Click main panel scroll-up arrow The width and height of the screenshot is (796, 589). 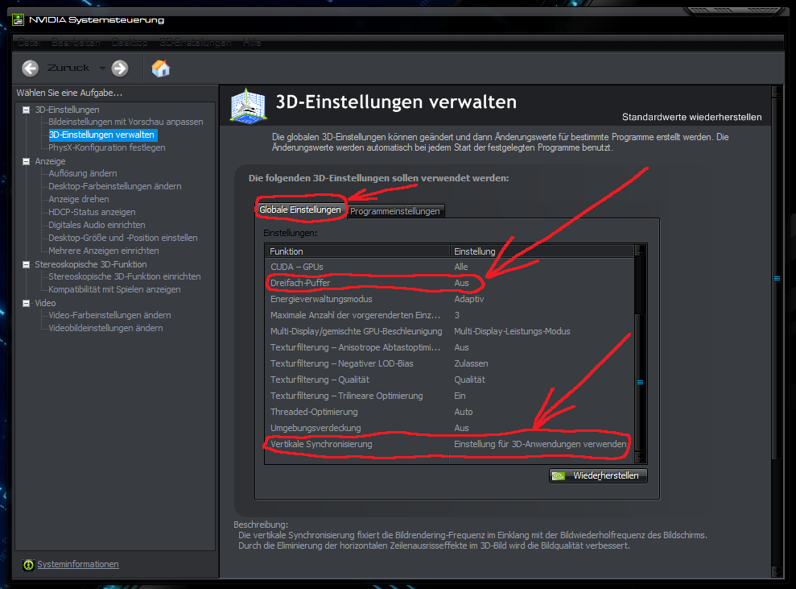[777, 92]
